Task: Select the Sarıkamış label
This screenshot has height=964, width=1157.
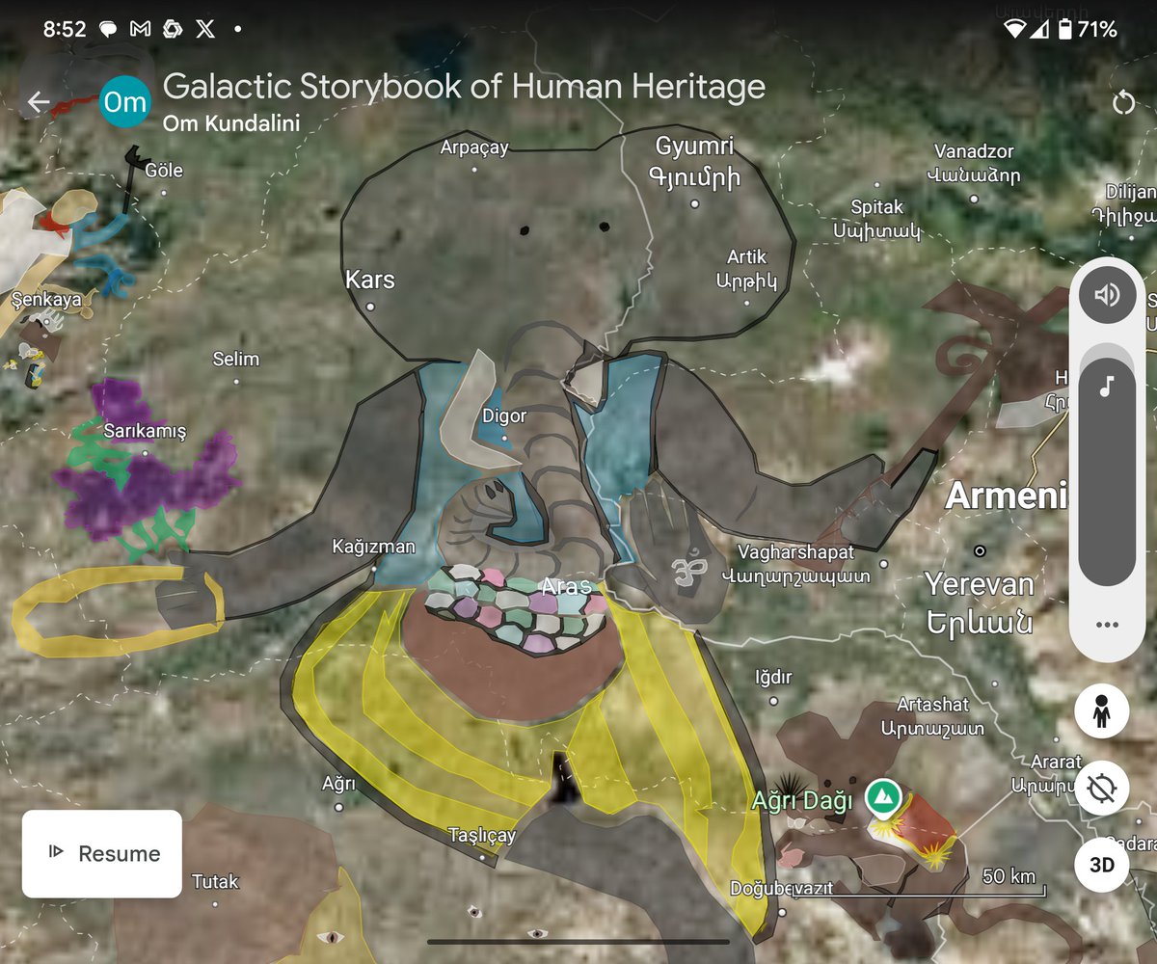Action: (x=145, y=431)
